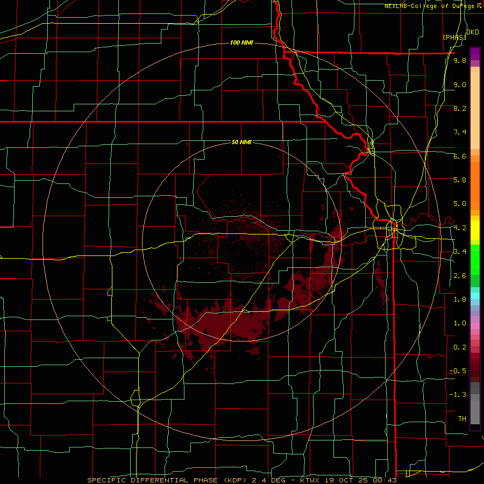Click the 1.0 scale value
Image resolution: width=484 pixels, height=484 pixels.
460,323
